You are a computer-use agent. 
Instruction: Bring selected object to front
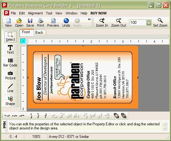116,116
